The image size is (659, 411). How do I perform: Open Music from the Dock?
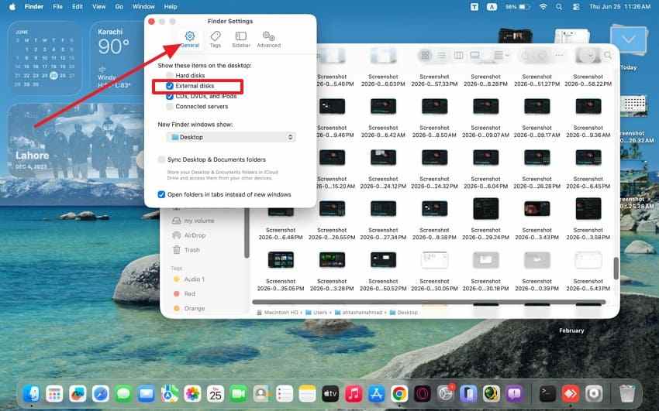pos(354,394)
